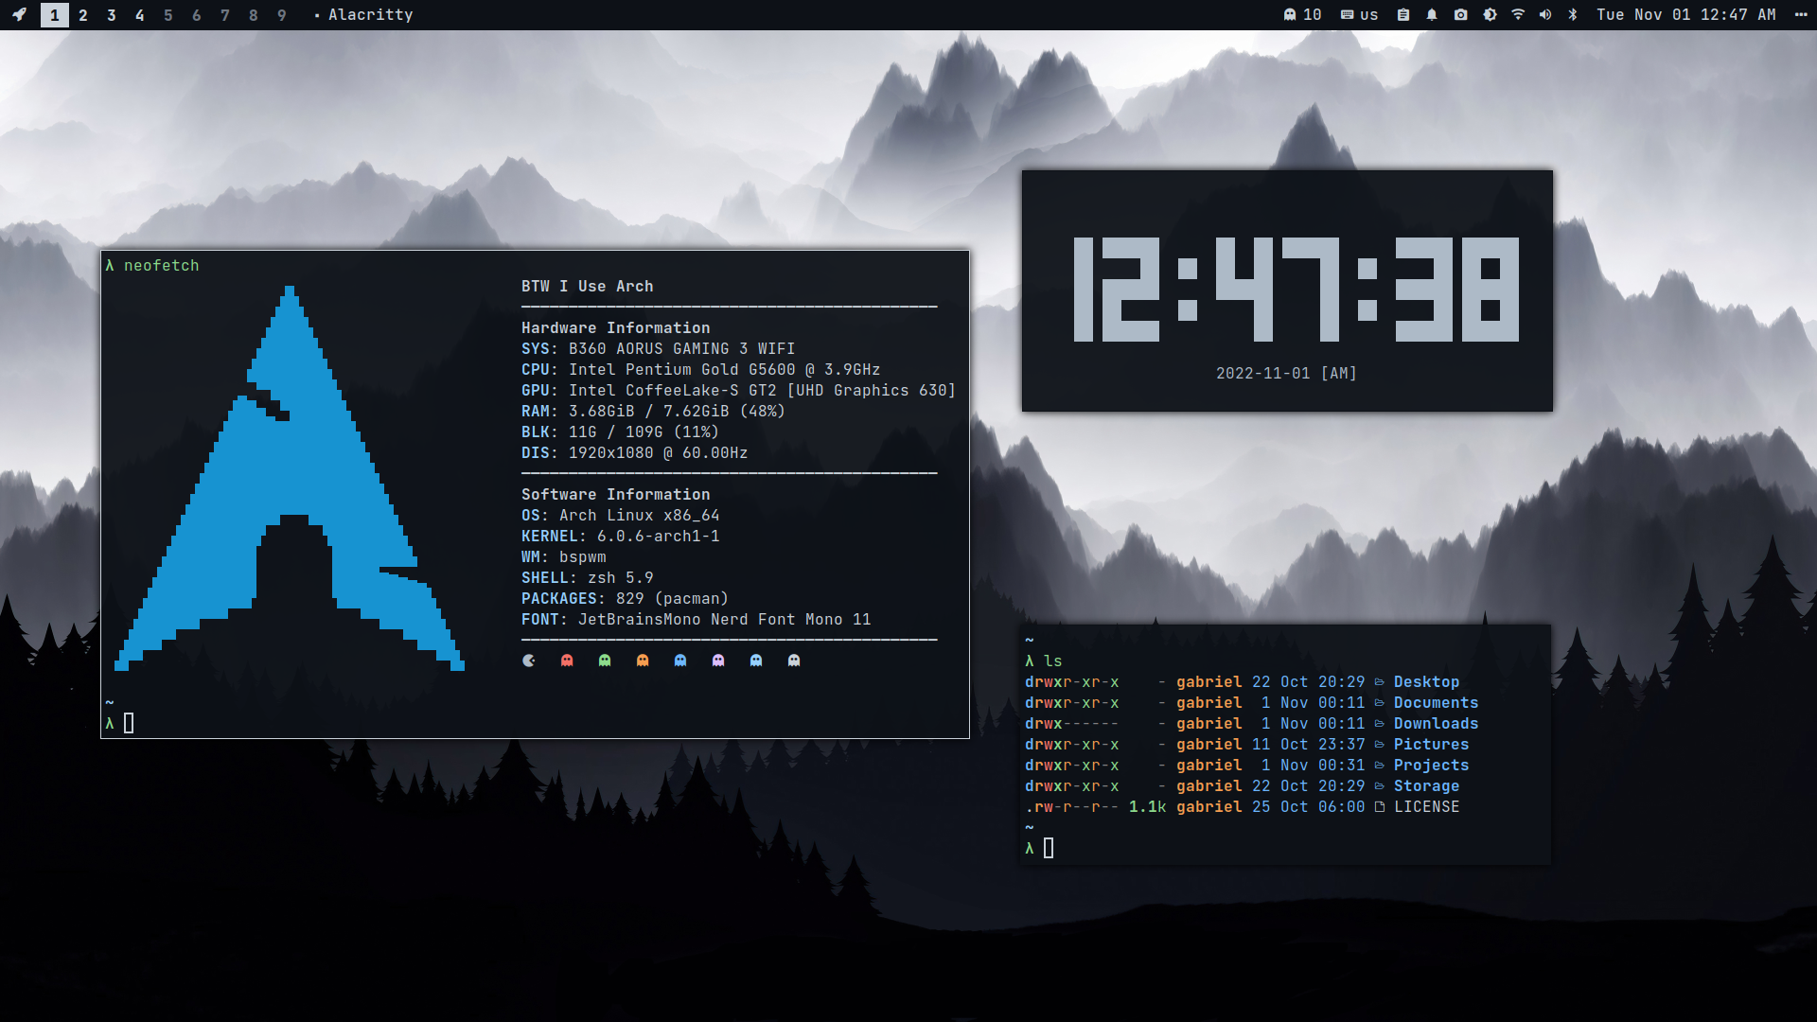Open the us keyboard layout switcher

tap(1359, 14)
